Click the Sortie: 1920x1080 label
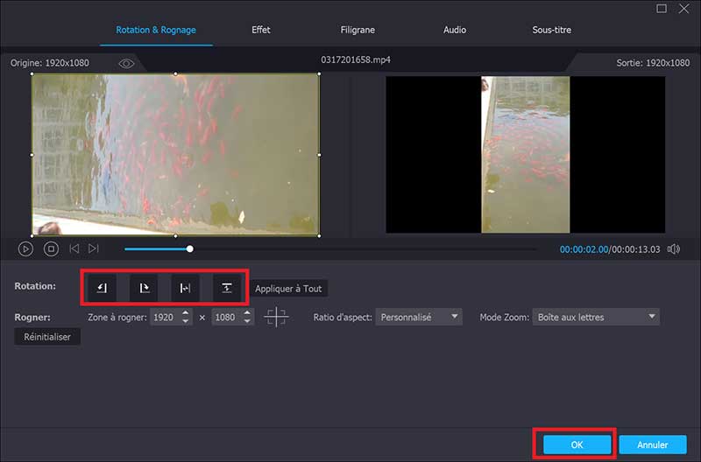 click(x=653, y=63)
